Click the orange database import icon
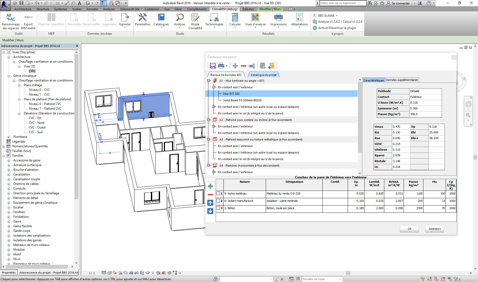 [272, 66]
